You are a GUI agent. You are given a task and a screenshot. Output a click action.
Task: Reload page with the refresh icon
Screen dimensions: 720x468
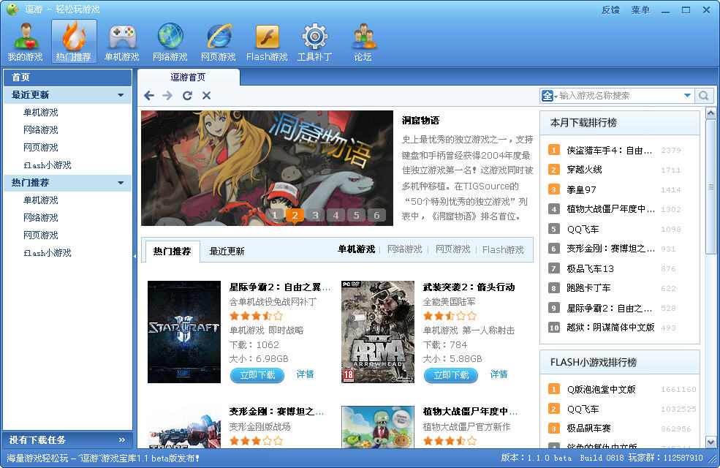(187, 96)
